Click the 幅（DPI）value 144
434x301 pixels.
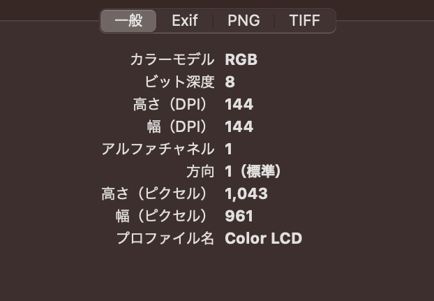tap(239, 127)
